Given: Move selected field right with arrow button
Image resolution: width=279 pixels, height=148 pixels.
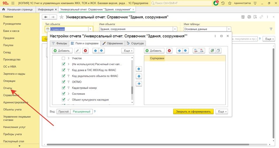Looking at the screenshot, I should coord(139,69).
